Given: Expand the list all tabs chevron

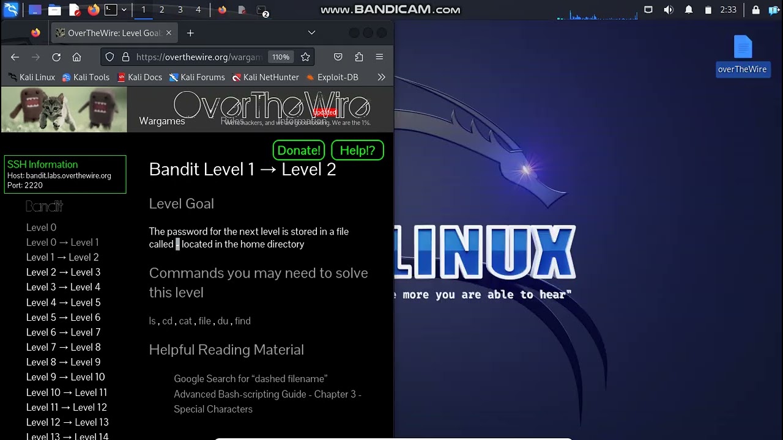Looking at the screenshot, I should tap(311, 33).
